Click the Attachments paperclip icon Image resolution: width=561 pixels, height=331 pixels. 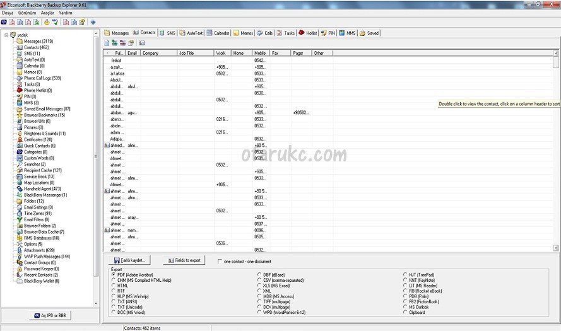click(20, 250)
